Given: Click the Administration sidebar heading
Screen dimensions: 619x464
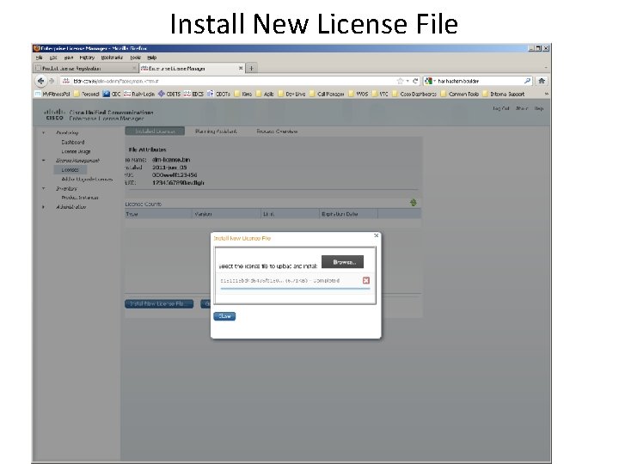Looking at the screenshot, I should pos(70,207).
